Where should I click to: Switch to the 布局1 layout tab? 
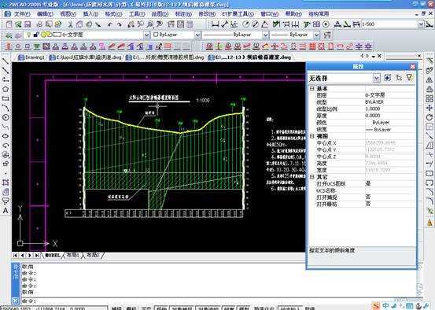[x=72, y=255]
